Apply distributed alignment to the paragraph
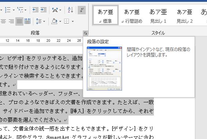Image resolution: width=207 pixels, height=139 pixels. point(27,21)
